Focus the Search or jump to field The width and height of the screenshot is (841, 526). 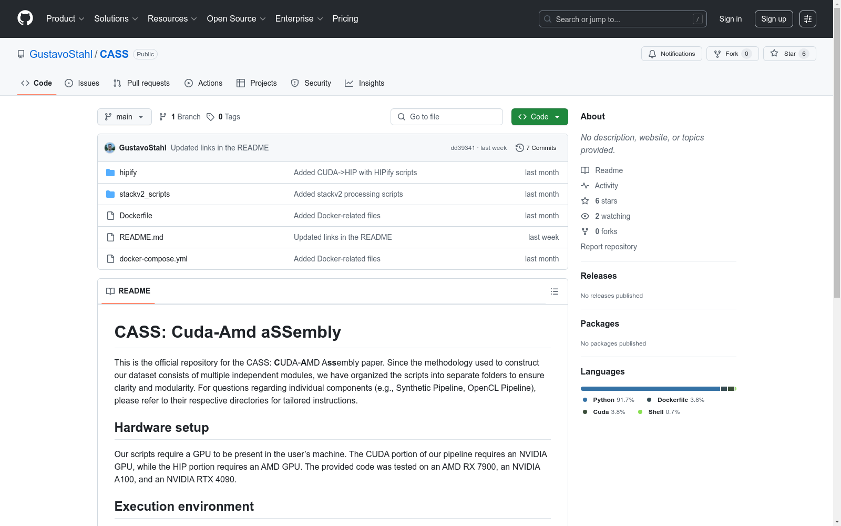click(x=623, y=19)
